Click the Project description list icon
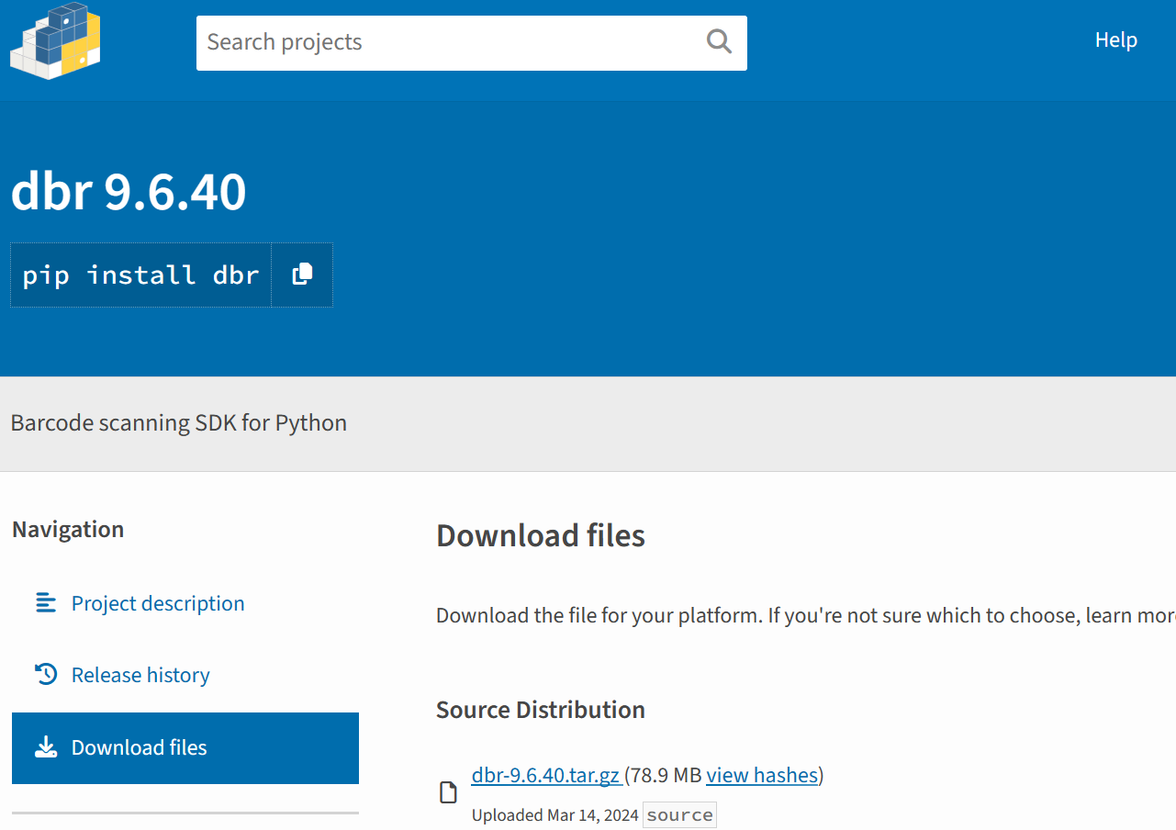Image resolution: width=1176 pixels, height=830 pixels. pyautogui.click(x=46, y=603)
